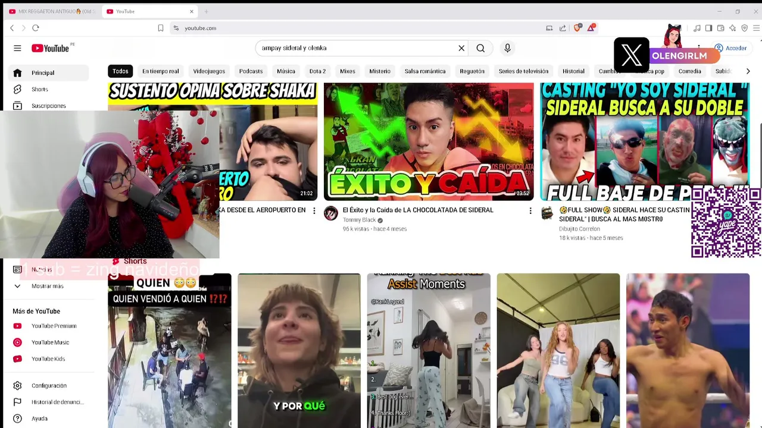Select the Series de televisión chip
Image resolution: width=762 pixels, height=428 pixels.
coord(523,71)
